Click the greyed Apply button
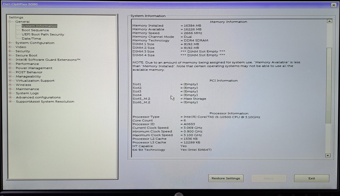This screenshot has height=196, width=340. pyautogui.click(x=269, y=178)
